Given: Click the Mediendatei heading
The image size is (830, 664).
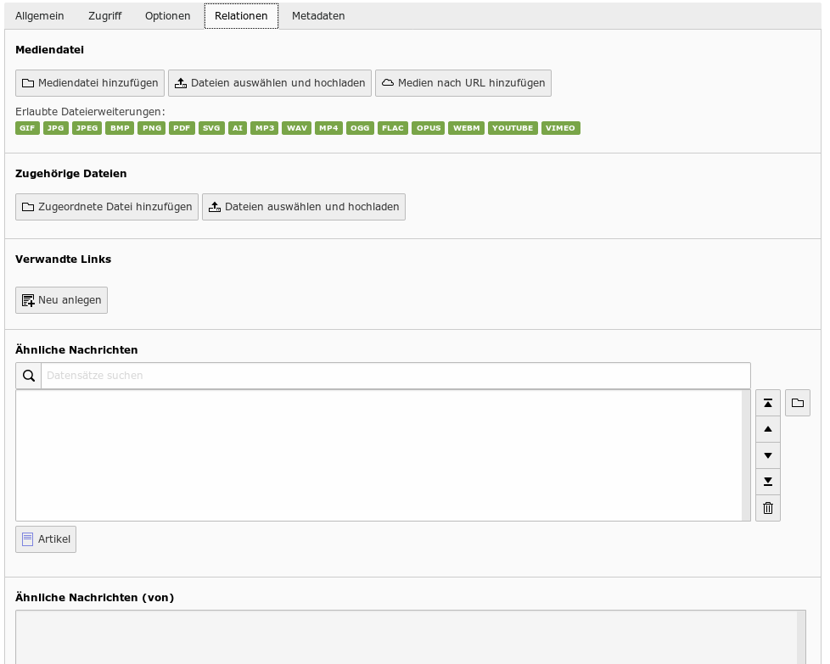Looking at the screenshot, I should [50, 50].
